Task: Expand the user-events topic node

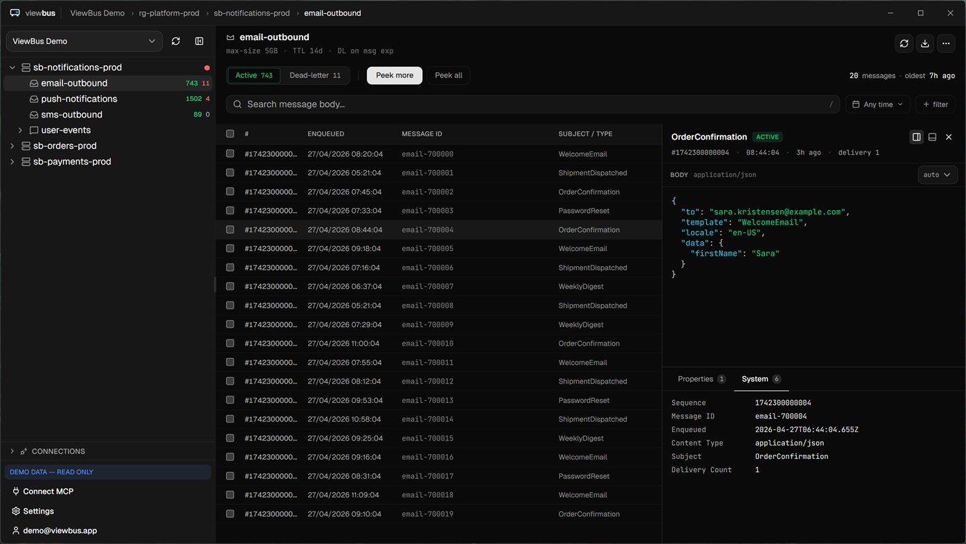Action: 20,130
